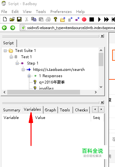Stop playback with the black square button
This screenshot has width=115, height=167.
click(92, 20)
